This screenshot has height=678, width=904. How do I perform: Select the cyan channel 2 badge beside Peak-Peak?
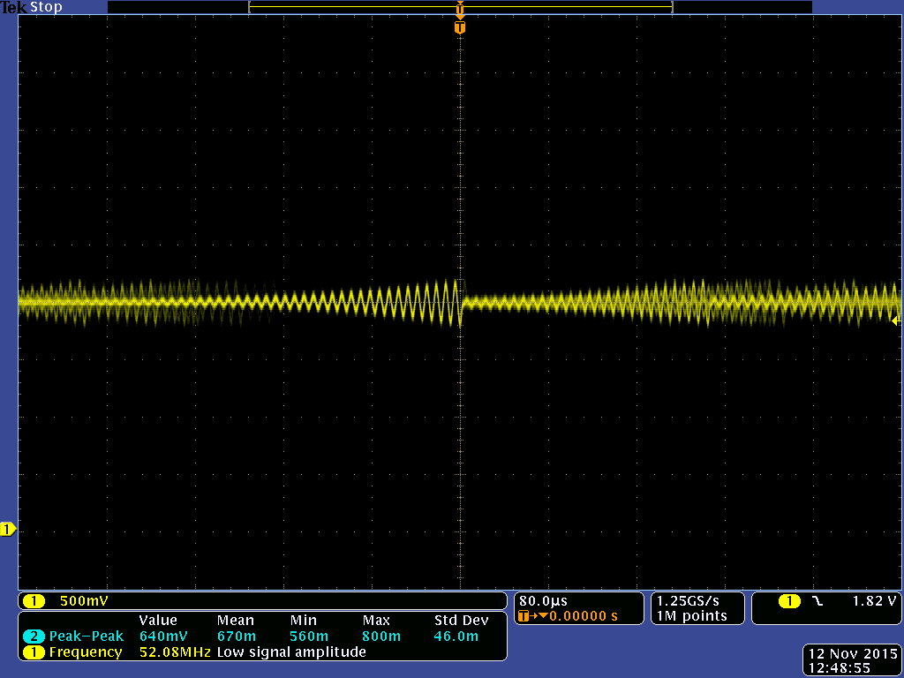point(34,637)
